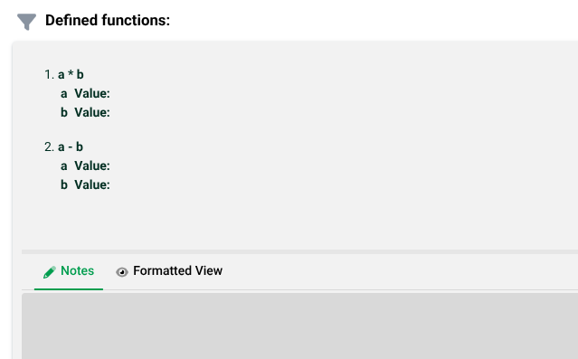Click list number 1 before a * b
This screenshot has width=578, height=359.
tap(49, 74)
